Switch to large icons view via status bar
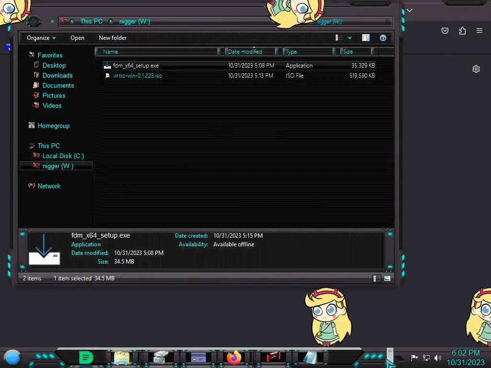 click(387, 278)
